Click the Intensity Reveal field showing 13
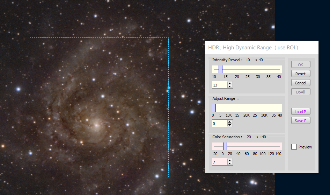 point(220,85)
